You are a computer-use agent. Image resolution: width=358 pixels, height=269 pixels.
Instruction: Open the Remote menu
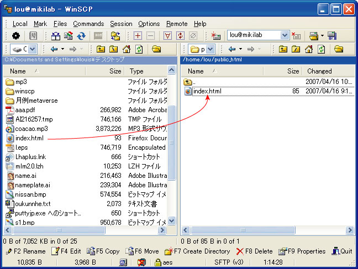[x=177, y=24]
